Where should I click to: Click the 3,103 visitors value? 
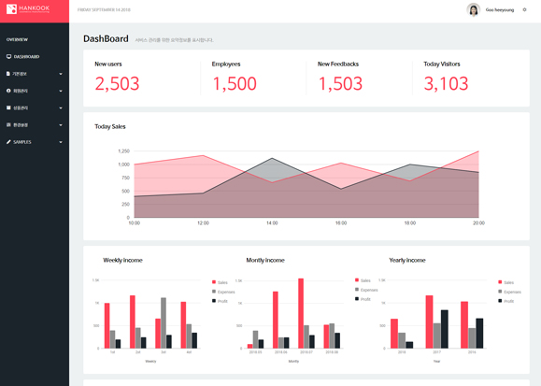pos(446,83)
